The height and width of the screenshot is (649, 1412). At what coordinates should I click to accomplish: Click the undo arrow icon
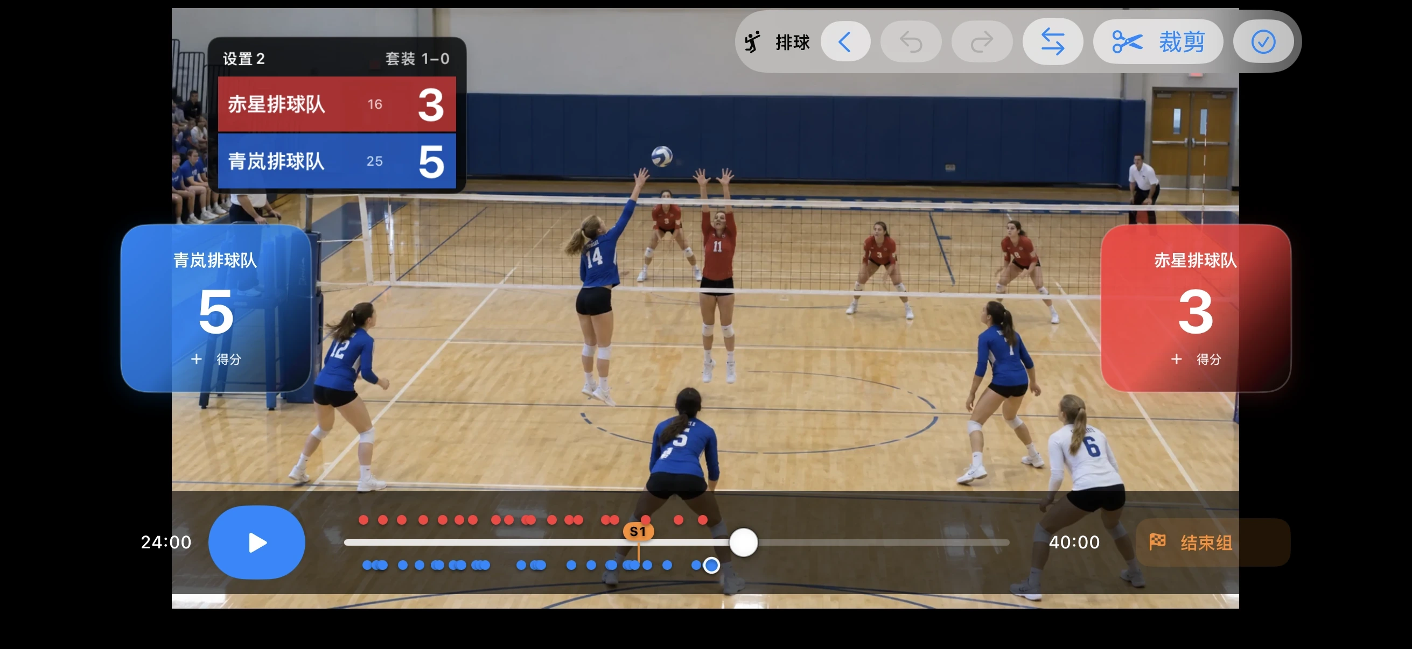click(911, 41)
